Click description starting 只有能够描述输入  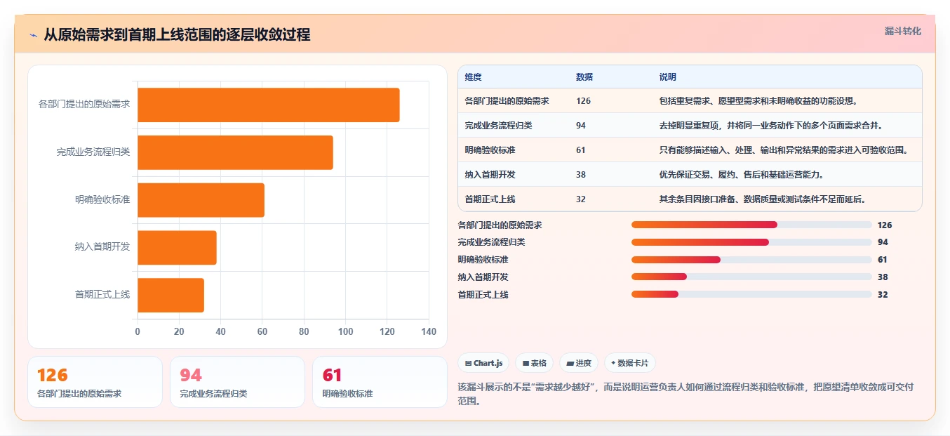(x=784, y=150)
